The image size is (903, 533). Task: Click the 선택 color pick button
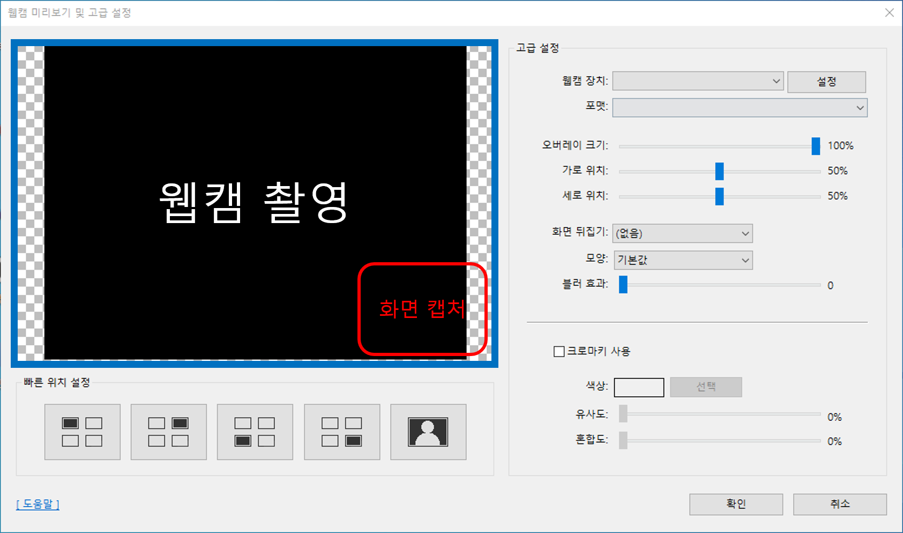706,387
